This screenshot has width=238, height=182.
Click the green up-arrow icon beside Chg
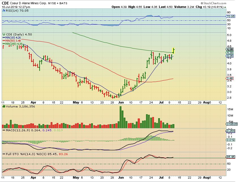[x=225, y=7]
